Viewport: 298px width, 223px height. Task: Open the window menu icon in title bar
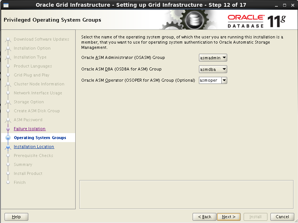coord(6,5)
